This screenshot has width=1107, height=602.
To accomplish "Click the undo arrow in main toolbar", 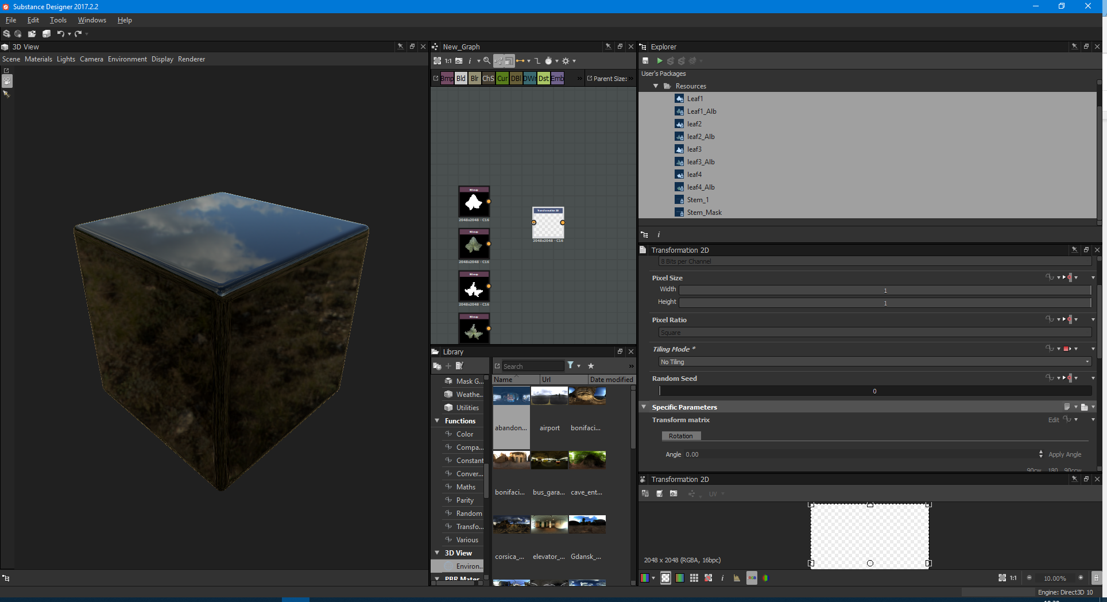I will point(60,34).
